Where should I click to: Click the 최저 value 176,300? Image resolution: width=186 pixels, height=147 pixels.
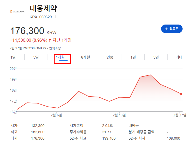pyautogui.click(x=38, y=138)
